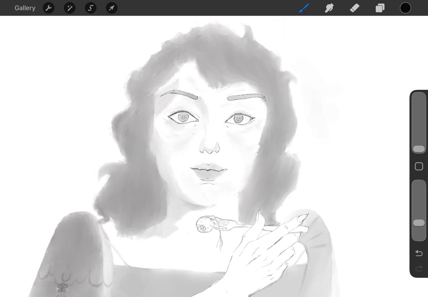
Task: Return to the Gallery
Action: coord(25,8)
